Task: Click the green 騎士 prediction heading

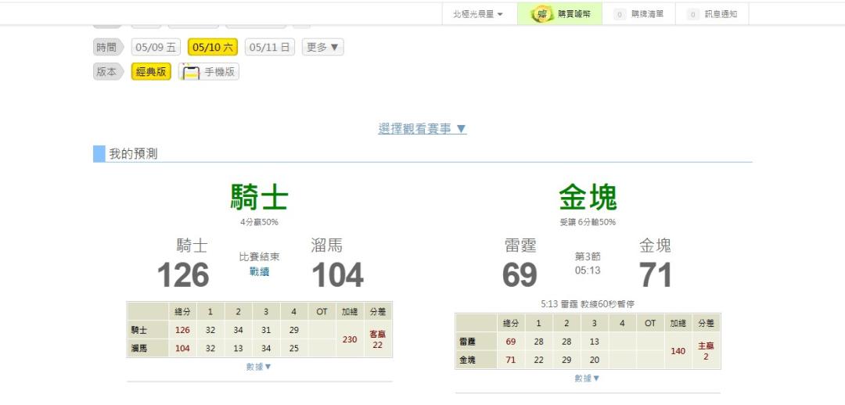Action: pyautogui.click(x=259, y=199)
